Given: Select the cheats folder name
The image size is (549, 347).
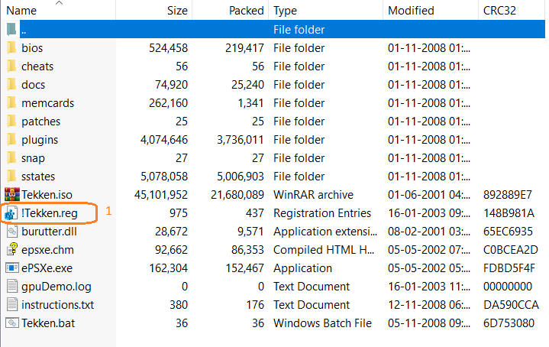Looking at the screenshot, I should [37, 66].
